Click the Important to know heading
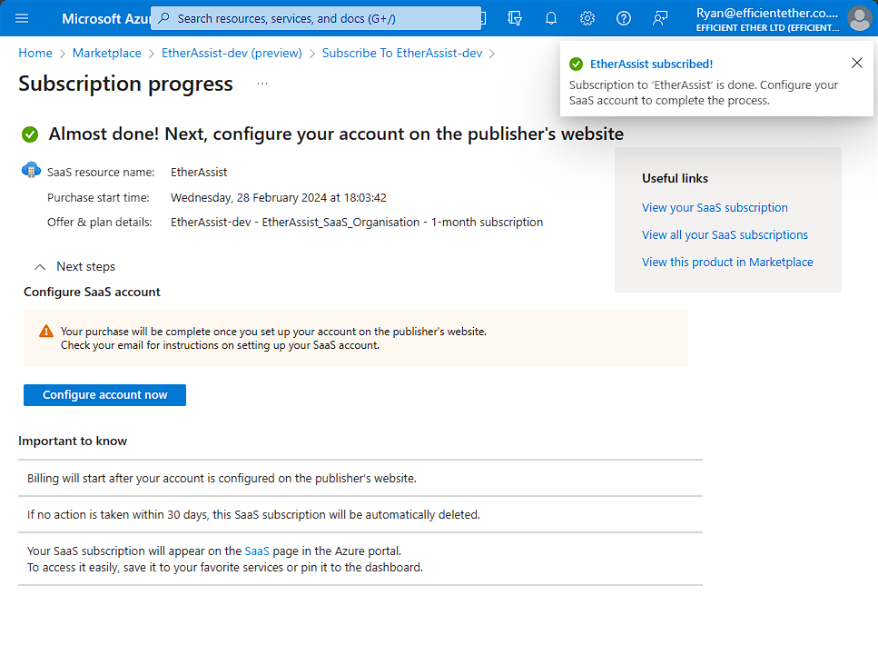The height and width of the screenshot is (645, 878). click(x=73, y=441)
